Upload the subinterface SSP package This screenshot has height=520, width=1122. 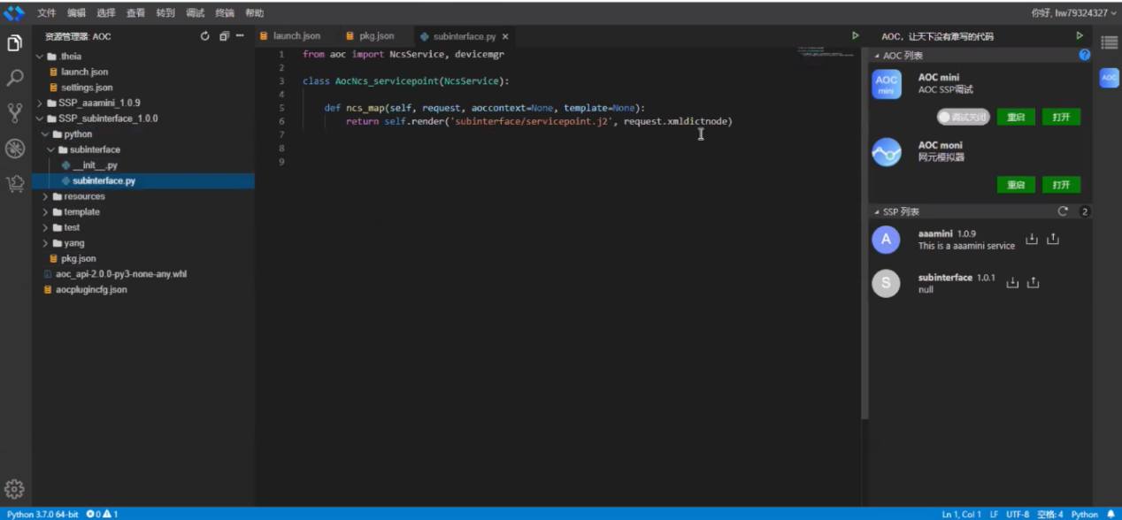click(1034, 282)
